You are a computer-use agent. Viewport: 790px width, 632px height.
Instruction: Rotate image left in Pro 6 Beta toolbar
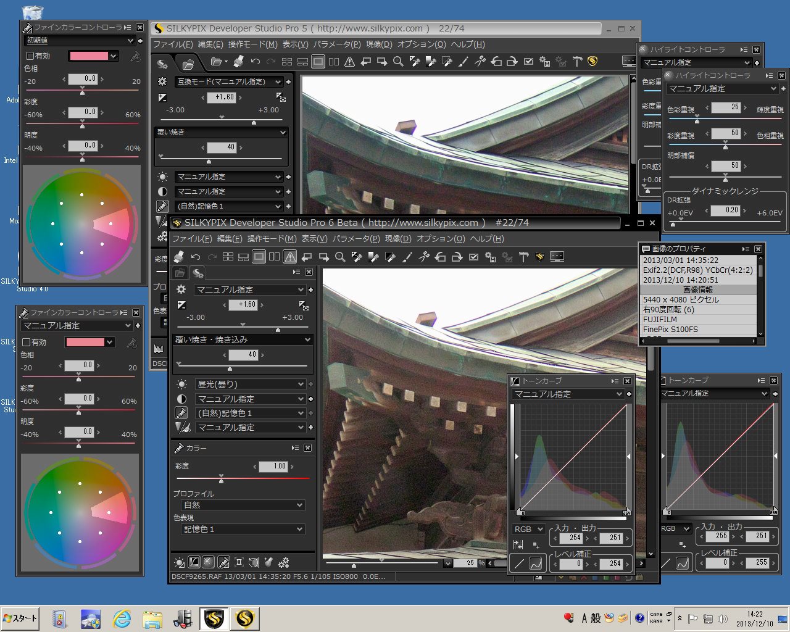click(440, 257)
